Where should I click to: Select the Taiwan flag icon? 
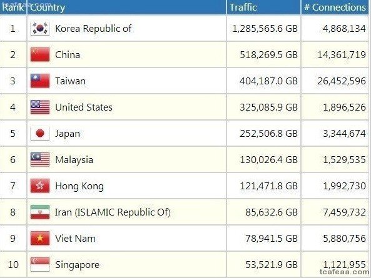40,81
